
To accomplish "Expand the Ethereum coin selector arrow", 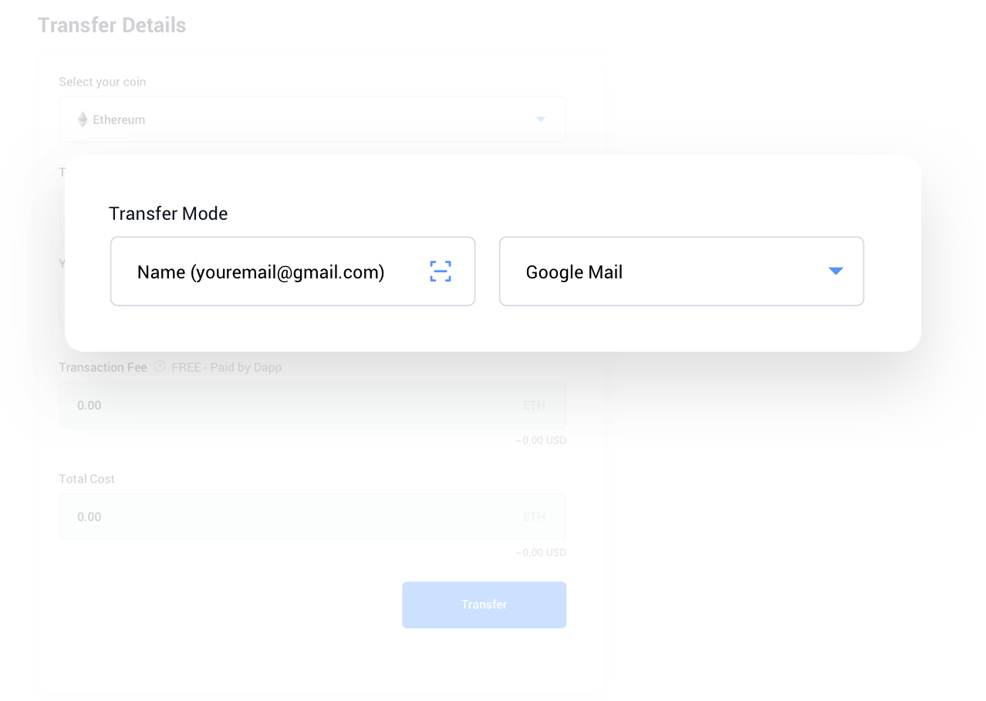I will (541, 120).
